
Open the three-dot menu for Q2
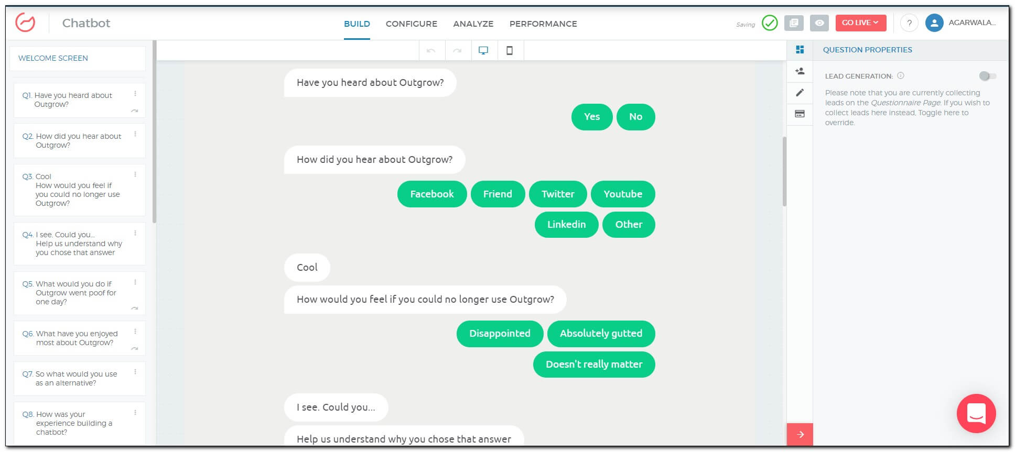click(x=135, y=134)
